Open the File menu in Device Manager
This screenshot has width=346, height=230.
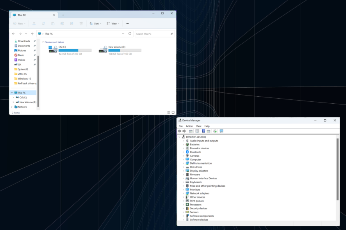pos(180,126)
